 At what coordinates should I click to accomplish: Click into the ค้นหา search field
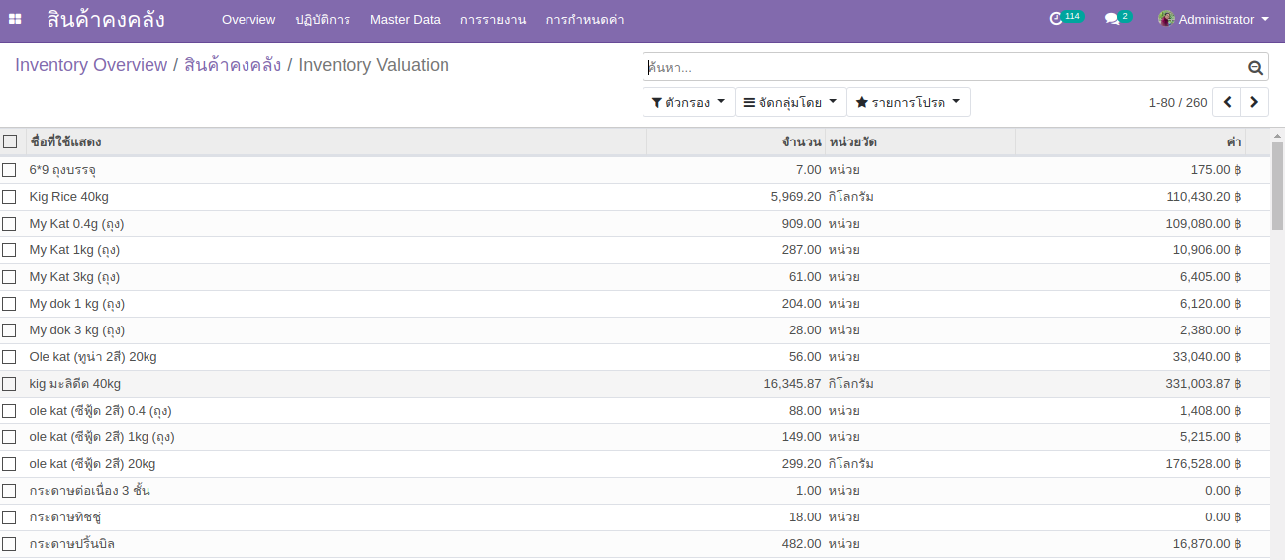pyautogui.click(x=940, y=68)
